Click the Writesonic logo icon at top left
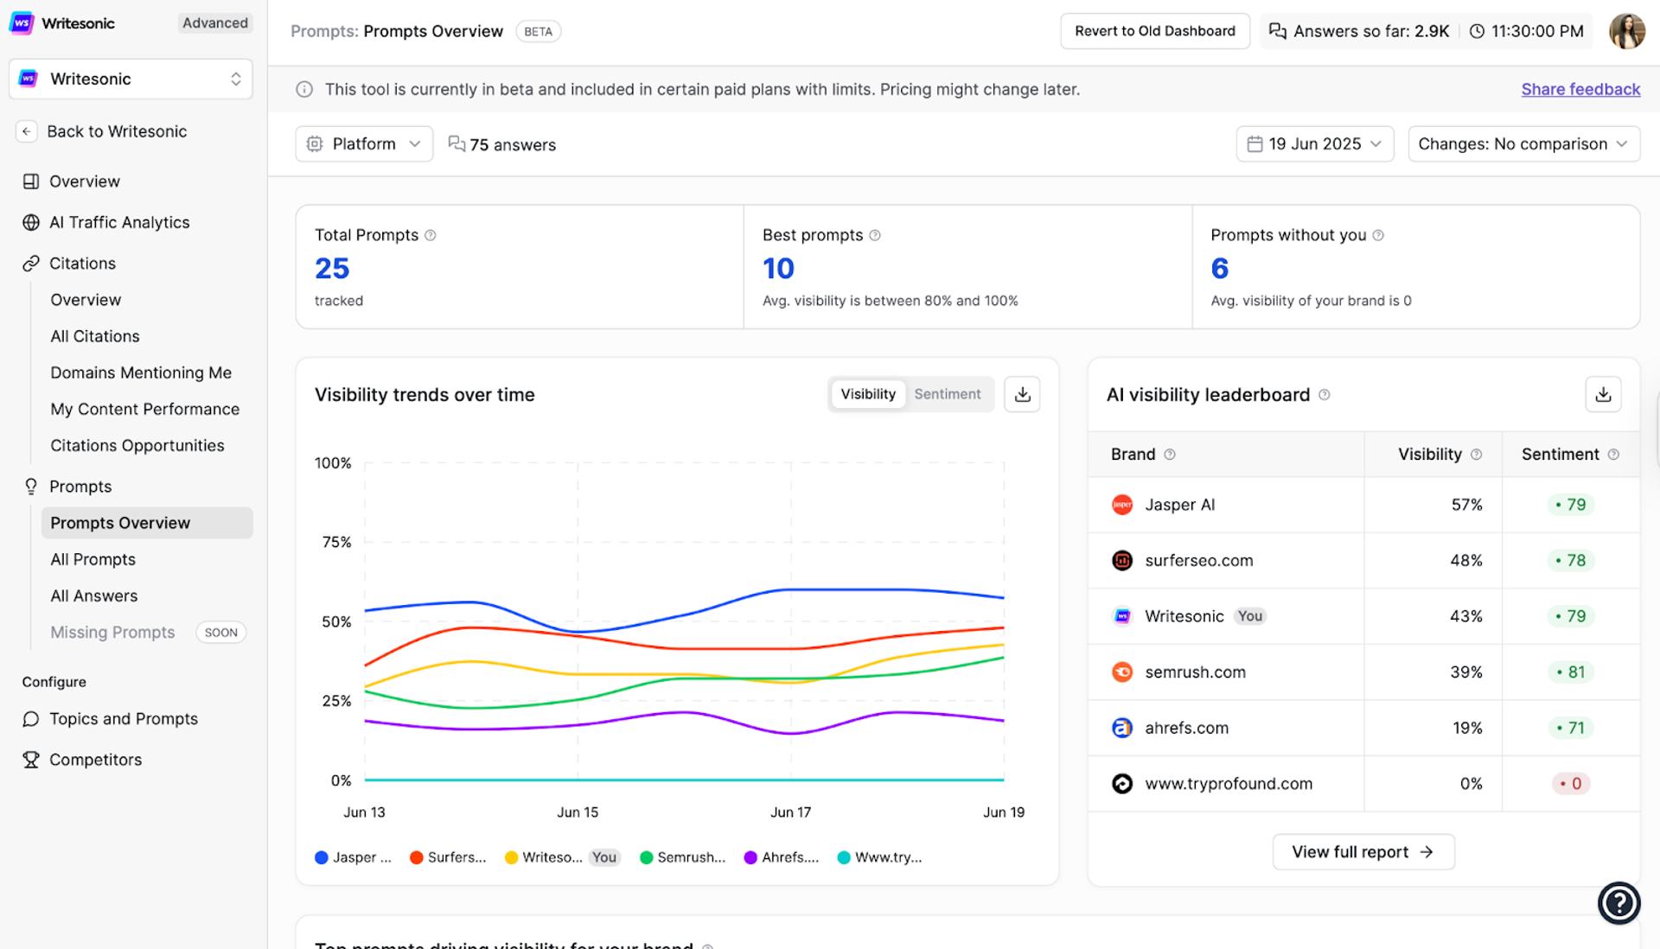 (22, 23)
